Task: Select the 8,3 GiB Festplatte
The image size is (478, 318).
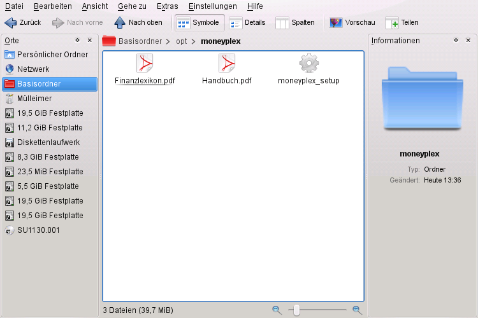Action: (x=50, y=156)
